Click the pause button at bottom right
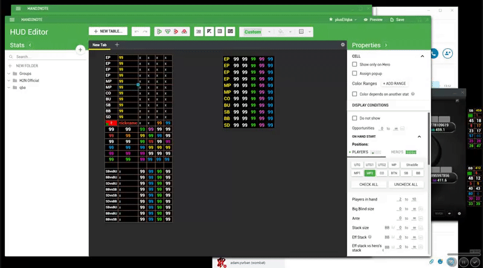The width and height of the screenshot is (483, 268). tap(464, 262)
